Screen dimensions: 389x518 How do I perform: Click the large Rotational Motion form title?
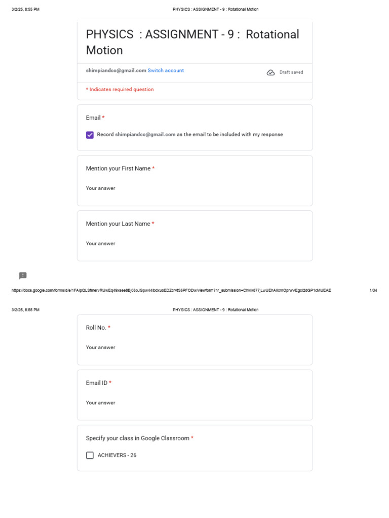click(x=192, y=42)
